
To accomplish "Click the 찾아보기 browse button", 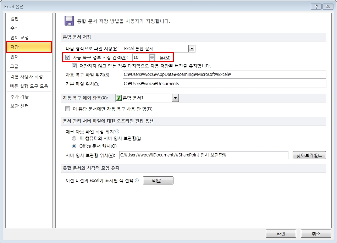I will coord(309,155).
